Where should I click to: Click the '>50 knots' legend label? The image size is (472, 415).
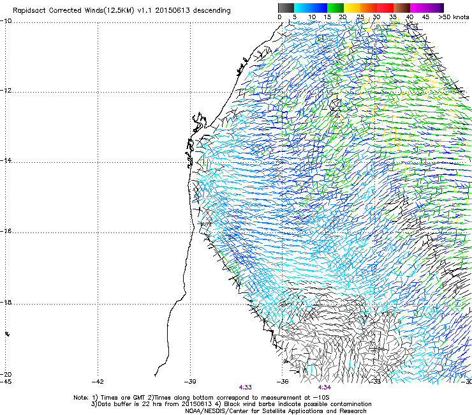[x=454, y=17]
